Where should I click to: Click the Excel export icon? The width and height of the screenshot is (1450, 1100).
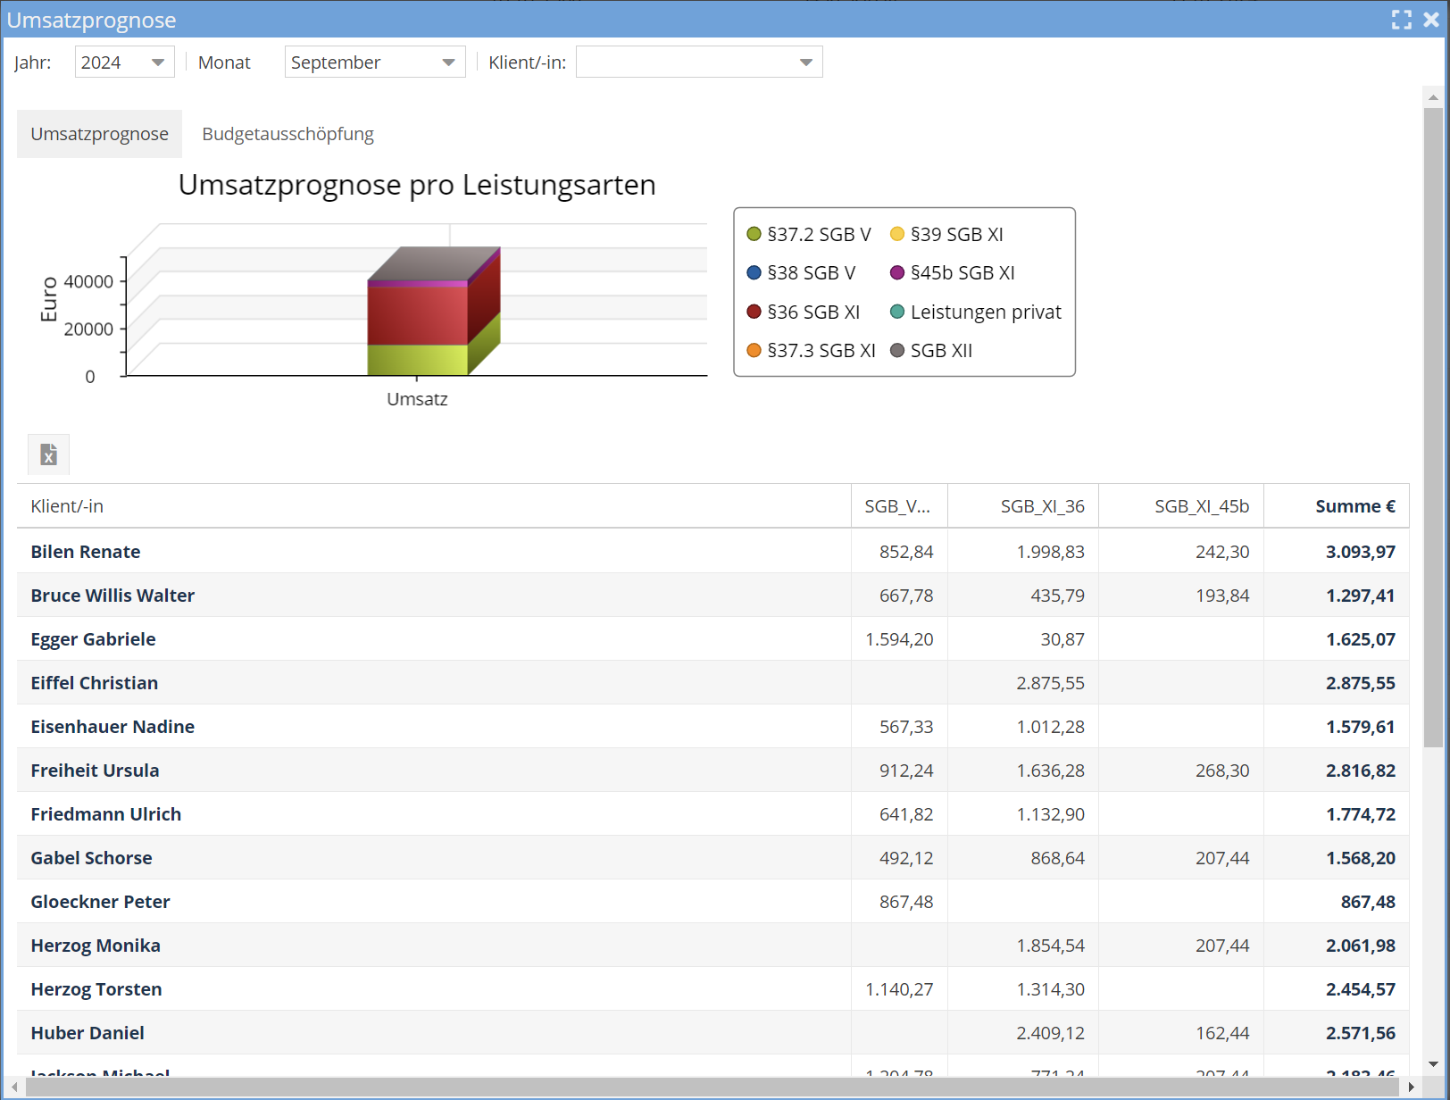click(48, 454)
